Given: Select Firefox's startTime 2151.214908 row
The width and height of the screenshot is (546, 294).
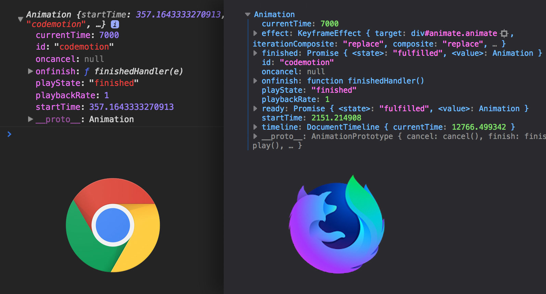Looking at the screenshot, I should click(x=311, y=118).
